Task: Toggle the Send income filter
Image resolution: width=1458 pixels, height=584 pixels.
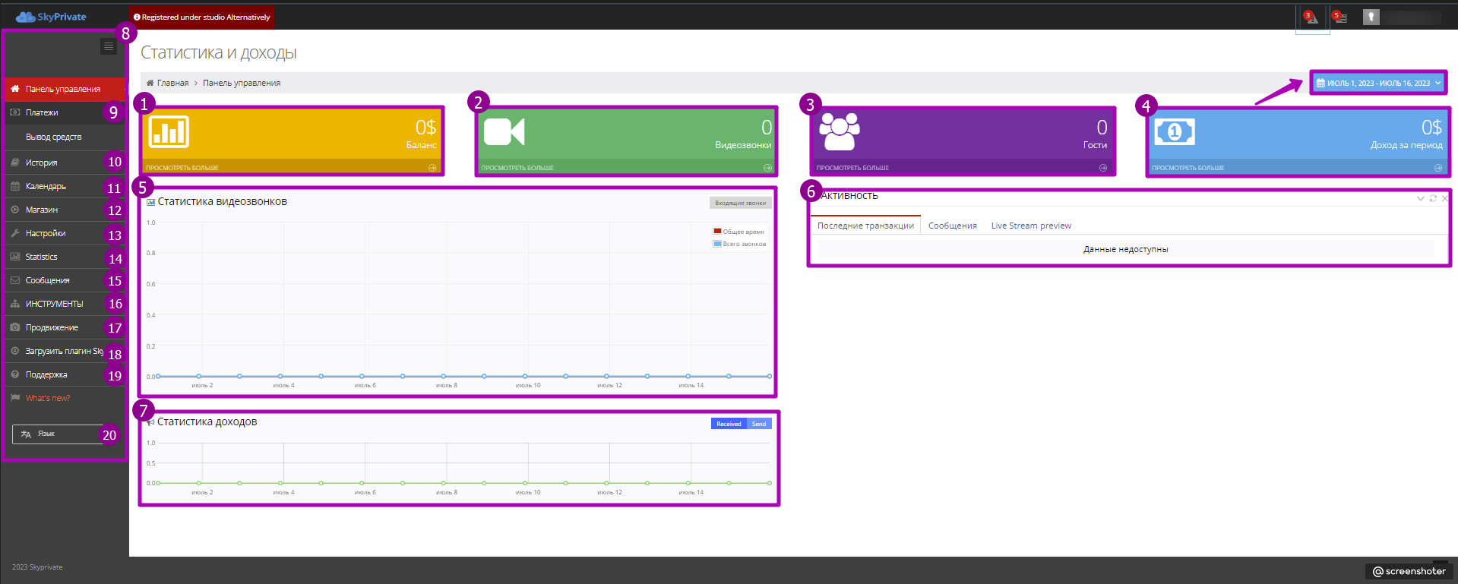Action: [759, 424]
